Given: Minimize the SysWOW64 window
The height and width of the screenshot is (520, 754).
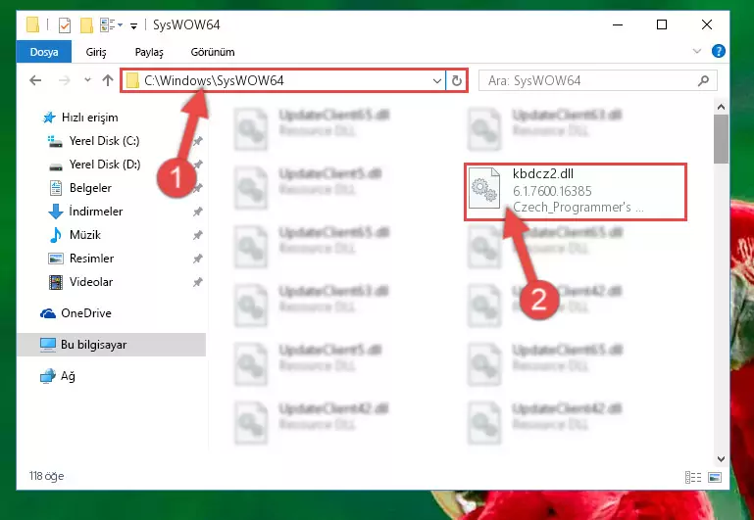Looking at the screenshot, I should [618, 24].
